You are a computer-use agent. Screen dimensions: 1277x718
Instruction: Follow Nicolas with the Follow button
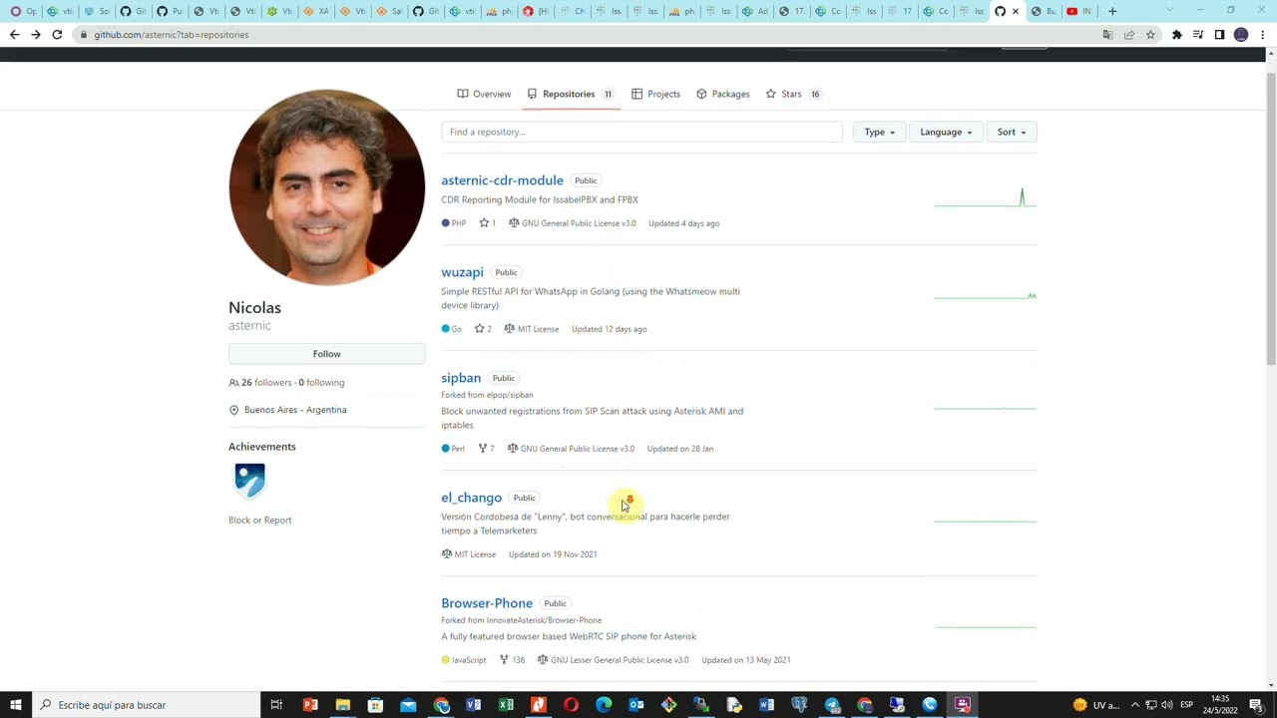[326, 354]
